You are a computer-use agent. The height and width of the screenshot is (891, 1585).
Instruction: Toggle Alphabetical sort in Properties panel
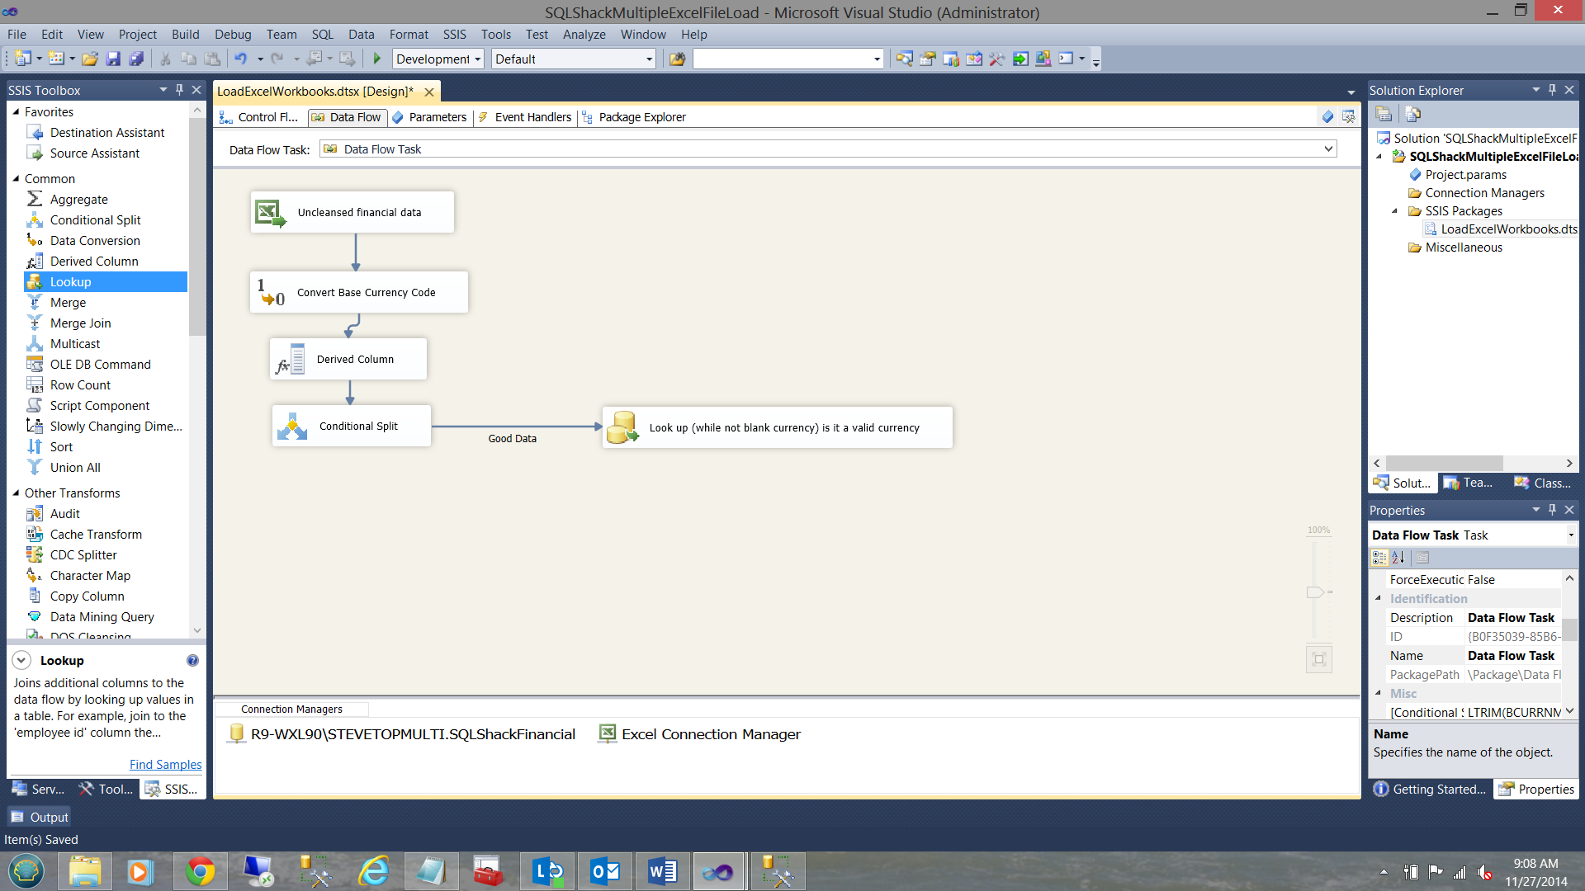[x=1398, y=559]
